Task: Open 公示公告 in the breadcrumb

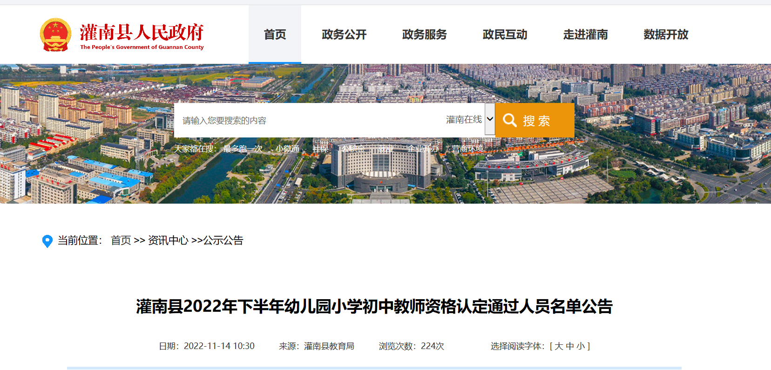Action: click(223, 240)
